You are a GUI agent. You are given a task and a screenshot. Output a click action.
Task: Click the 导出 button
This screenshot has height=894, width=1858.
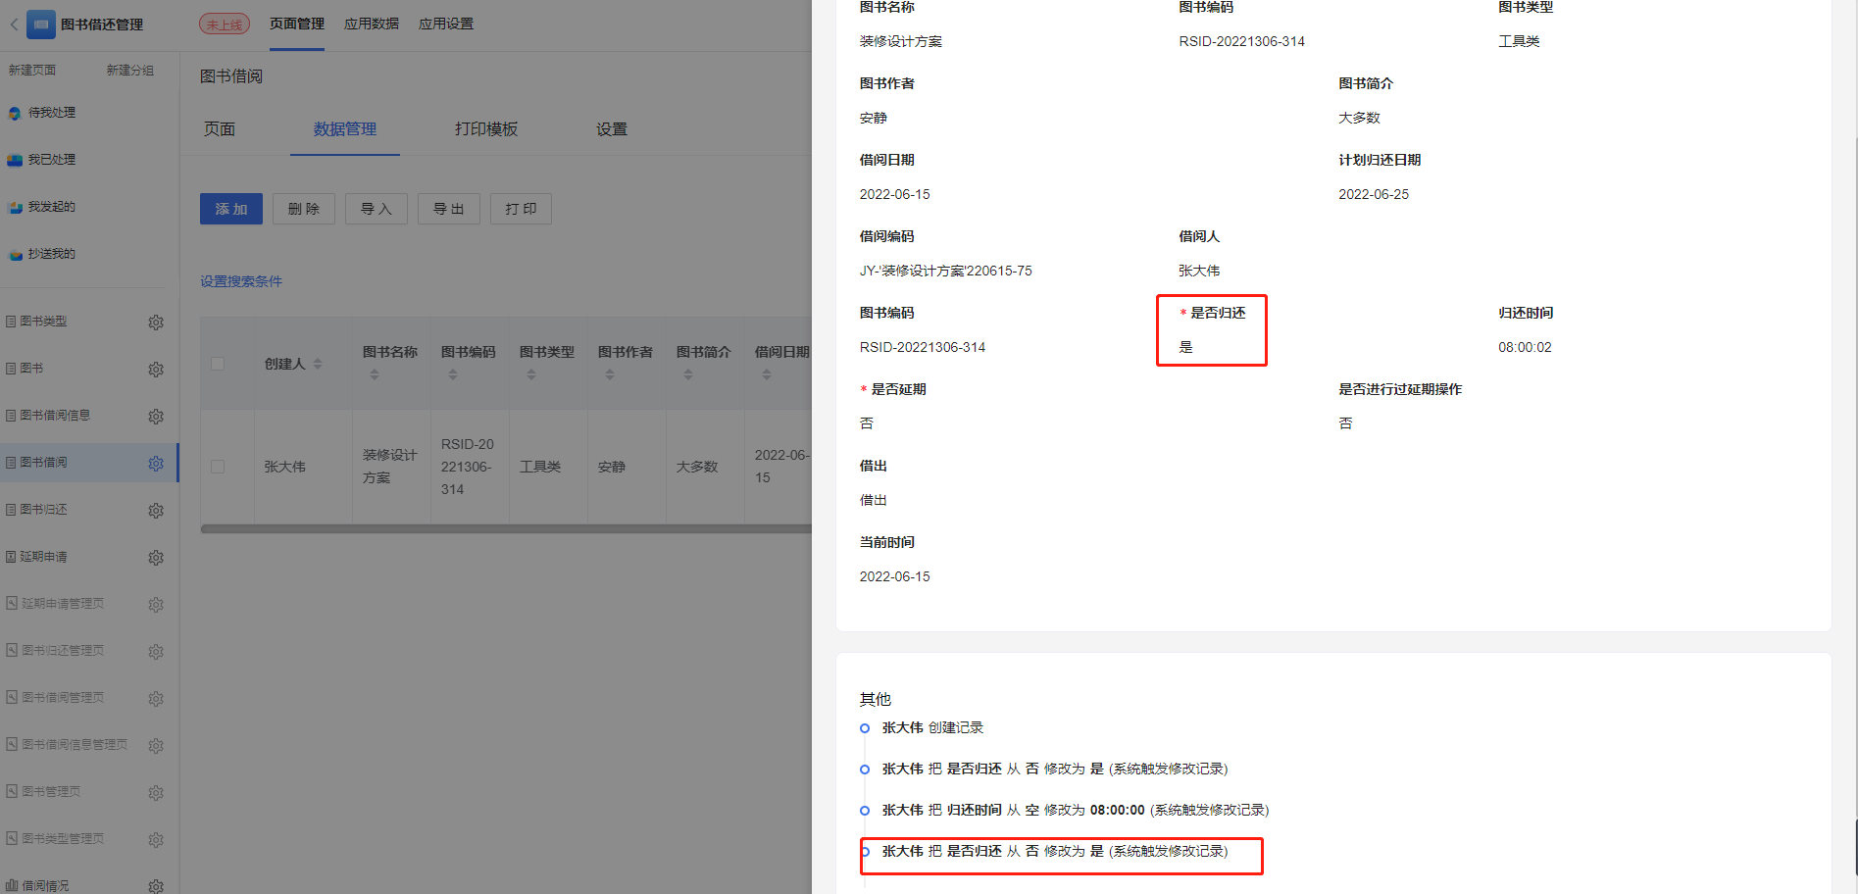[449, 209]
